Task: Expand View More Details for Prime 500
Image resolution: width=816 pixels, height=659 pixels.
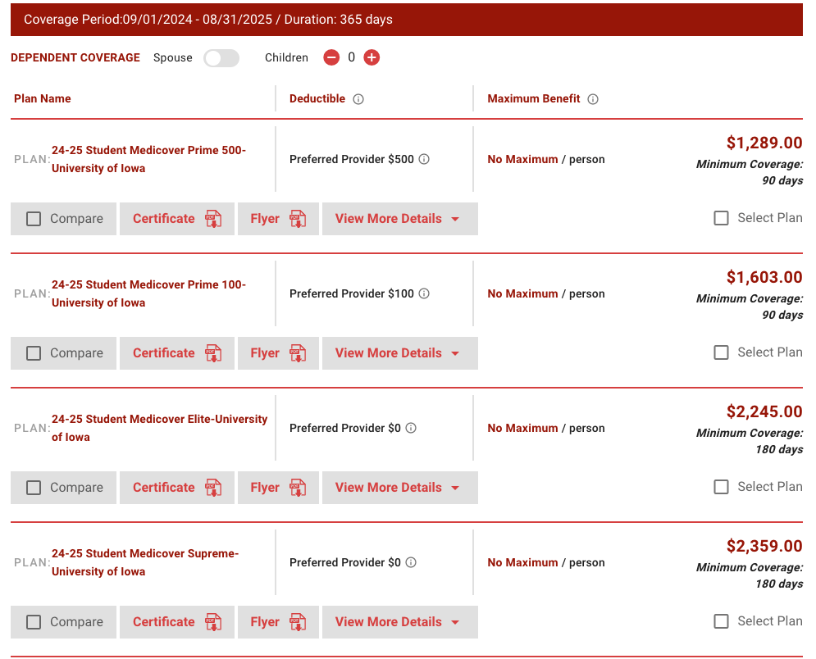Action: coord(399,219)
